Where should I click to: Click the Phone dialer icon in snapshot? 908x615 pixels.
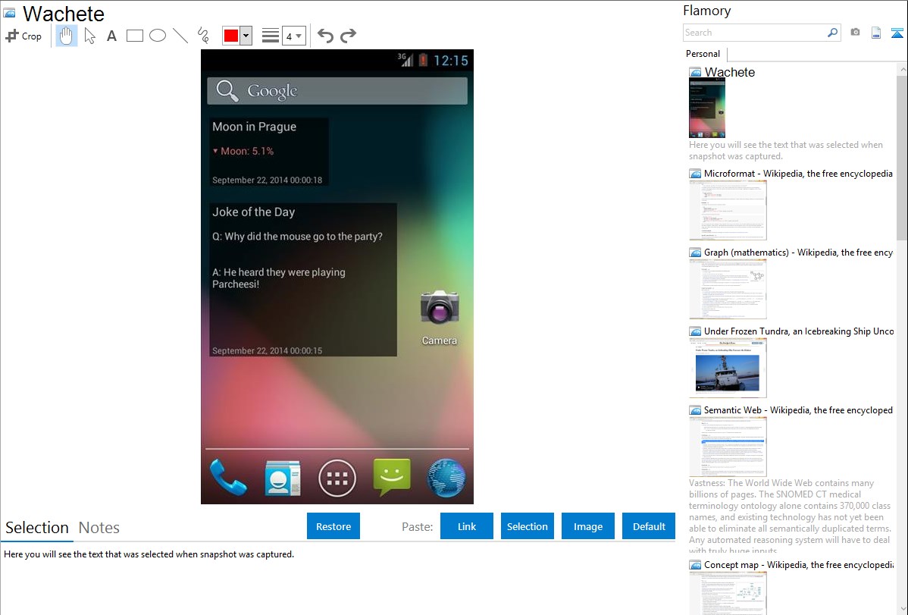coord(227,478)
